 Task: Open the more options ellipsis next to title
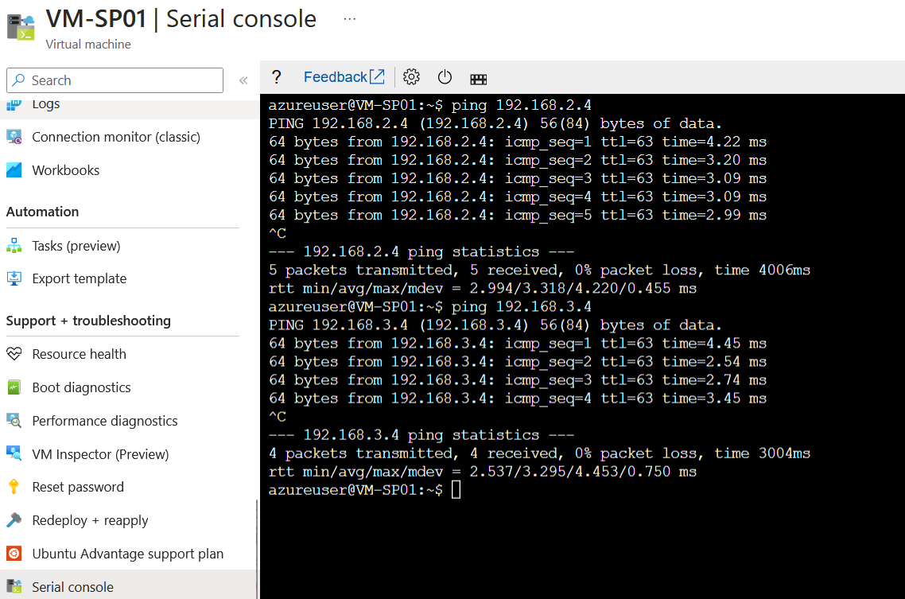pos(350,18)
